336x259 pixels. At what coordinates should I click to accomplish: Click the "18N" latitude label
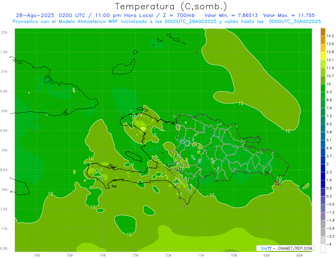[4, 189]
